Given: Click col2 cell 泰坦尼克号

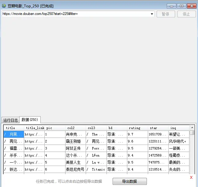Looking at the screenshot, I should 76,169.
